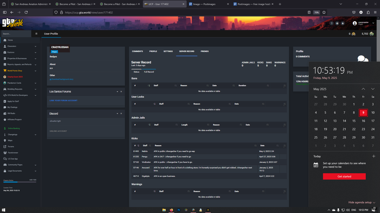380x213 pixels.
Task: Toggle the sidebar hamburger menu icon
Action: [37, 34]
